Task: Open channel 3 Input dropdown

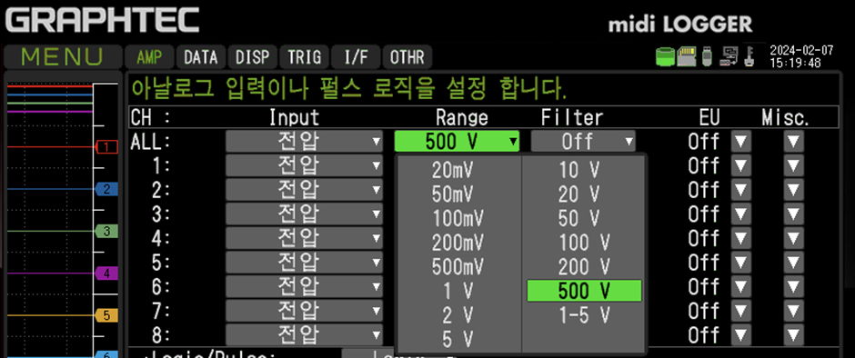Action: coord(305,214)
